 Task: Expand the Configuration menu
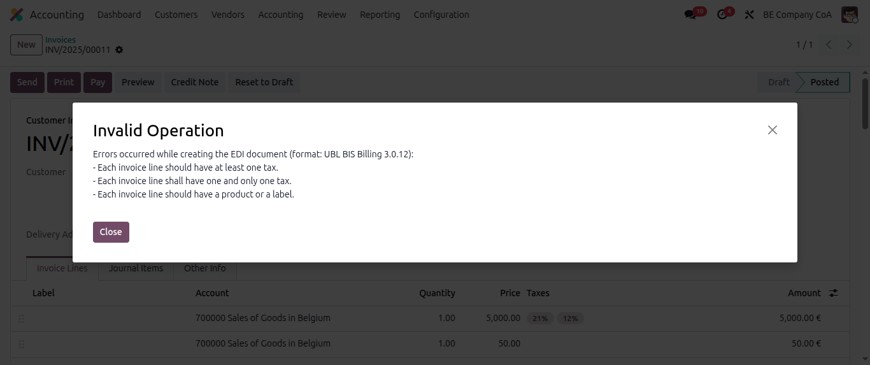(x=441, y=15)
